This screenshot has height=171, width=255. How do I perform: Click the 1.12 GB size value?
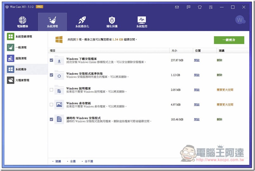pos(175,75)
